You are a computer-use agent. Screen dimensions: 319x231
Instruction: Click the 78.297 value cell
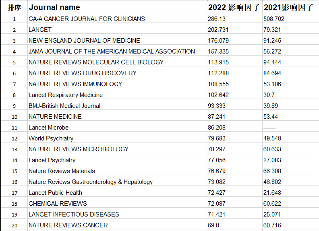pyautogui.click(x=234, y=148)
